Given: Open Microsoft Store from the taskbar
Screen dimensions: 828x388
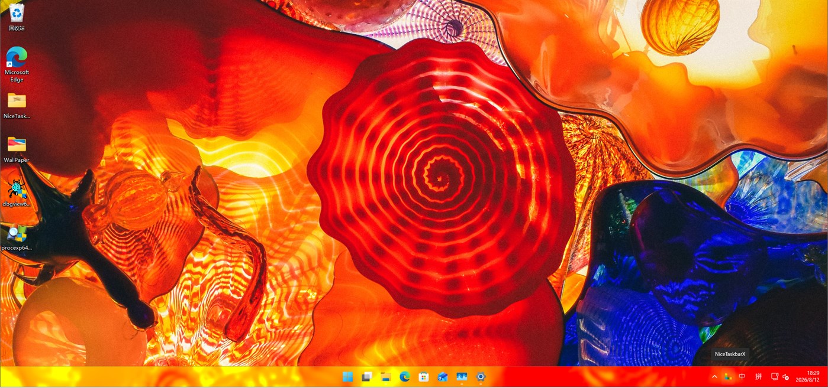Looking at the screenshot, I should click(424, 377).
